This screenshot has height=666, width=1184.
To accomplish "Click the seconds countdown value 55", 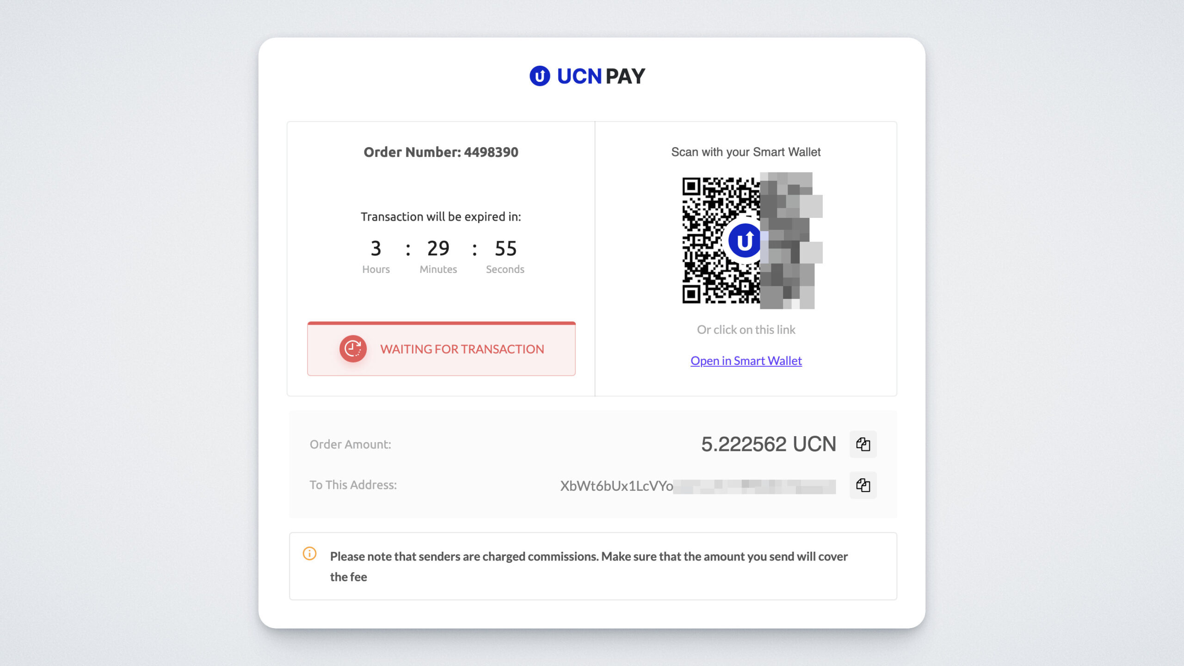I will click(506, 249).
